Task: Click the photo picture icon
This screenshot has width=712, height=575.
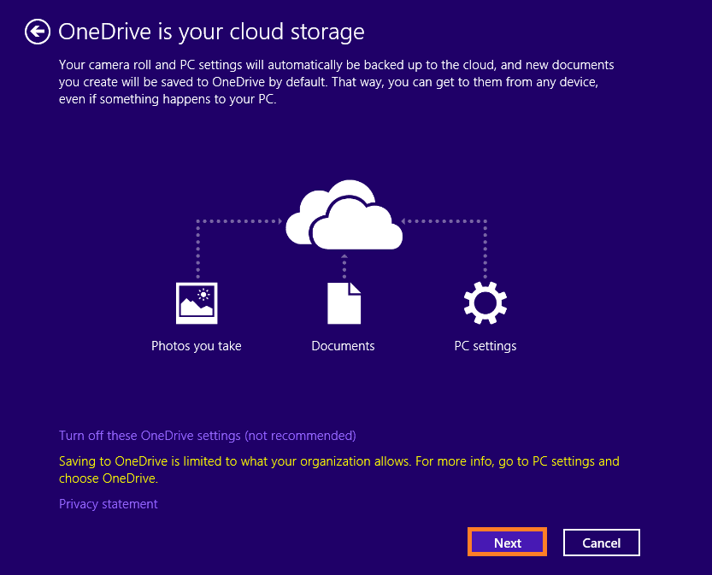Action: 197,303
